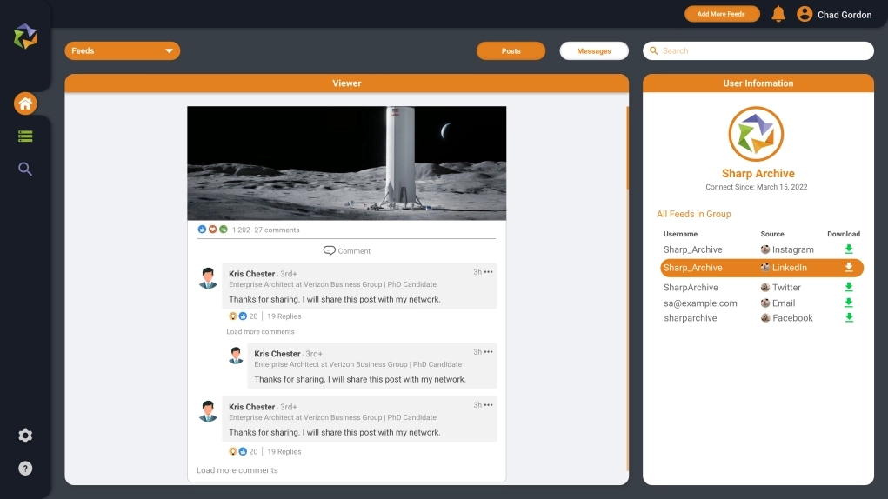Switch to the Messages tab
Viewport: 888px width, 499px height.
click(594, 51)
